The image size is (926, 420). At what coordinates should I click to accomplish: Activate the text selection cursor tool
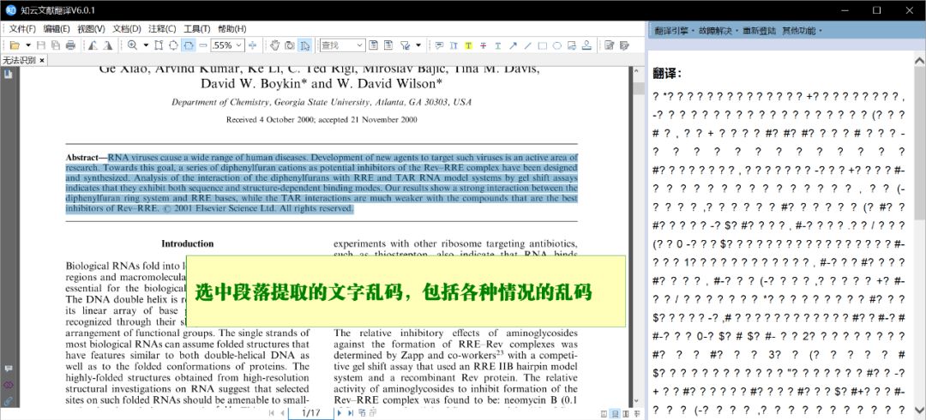(304, 45)
